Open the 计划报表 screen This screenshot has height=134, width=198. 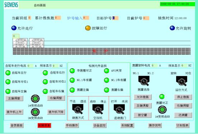(x=183, y=125)
